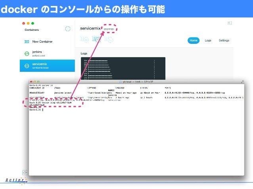Click the folder icon in terminal title bar
Screen dimensions: 253x189
pyautogui.click(x=121, y=82)
